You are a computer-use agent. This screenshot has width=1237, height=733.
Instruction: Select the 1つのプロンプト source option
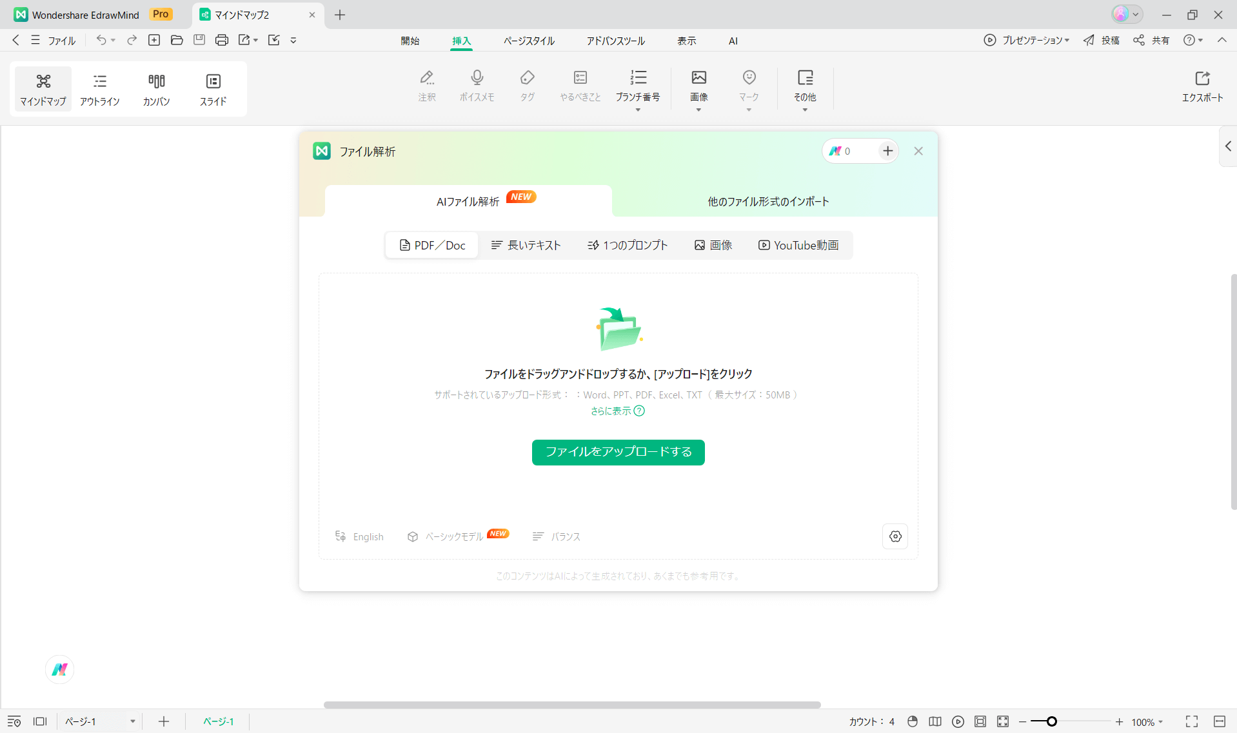(628, 246)
